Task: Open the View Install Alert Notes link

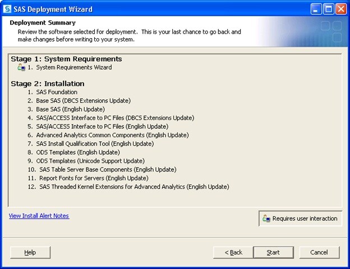Action: (39, 216)
